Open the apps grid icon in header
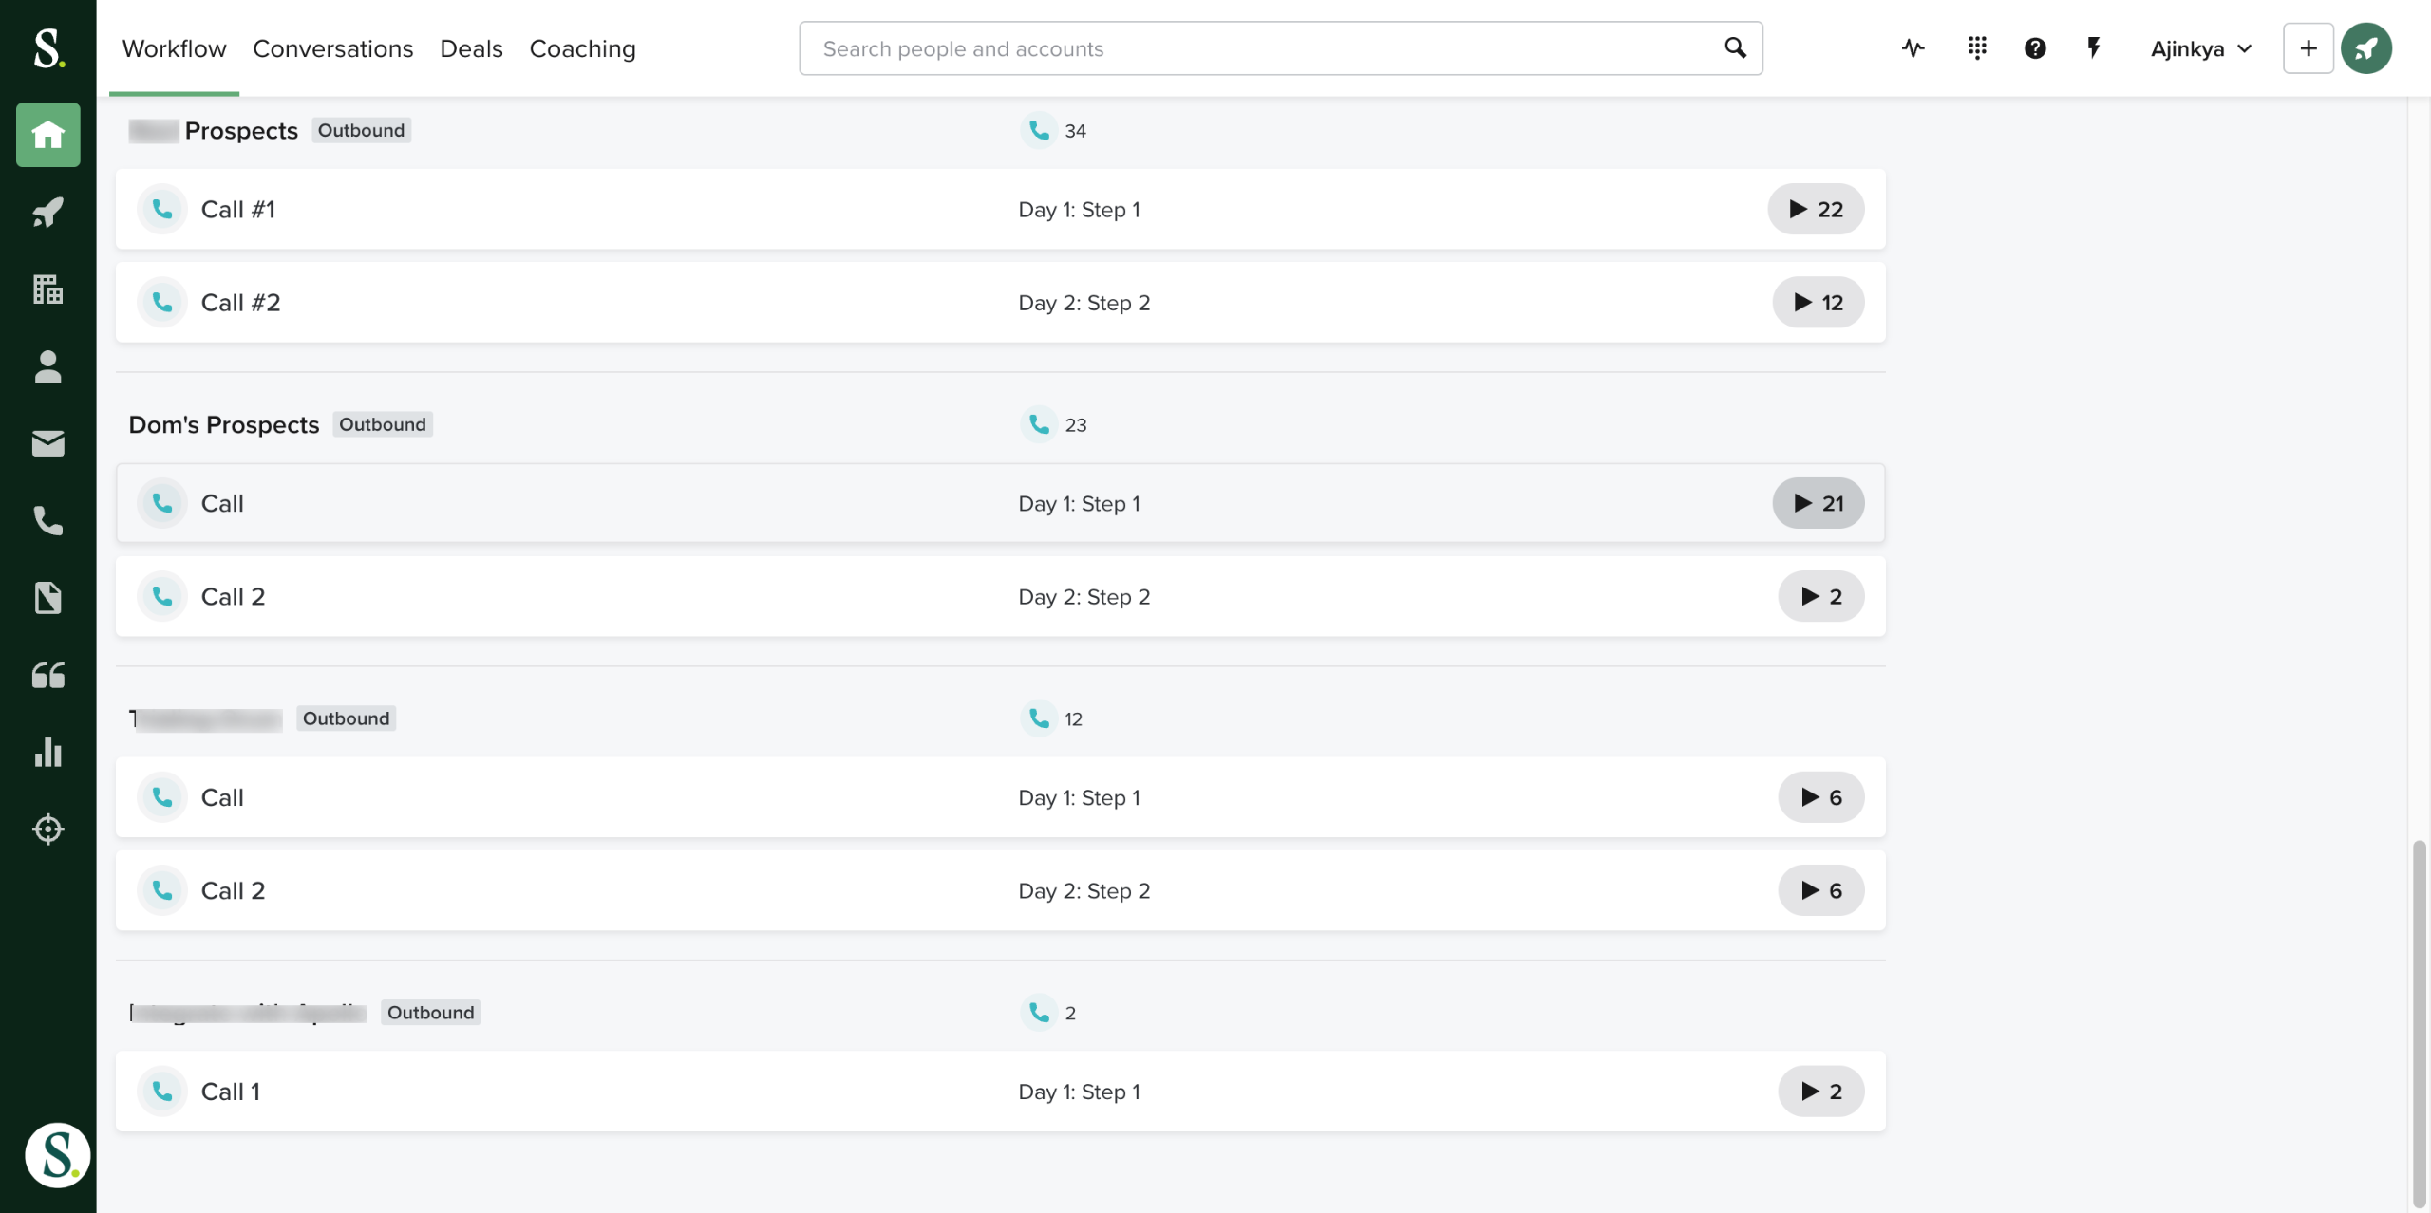This screenshot has width=2431, height=1213. 1977,48
